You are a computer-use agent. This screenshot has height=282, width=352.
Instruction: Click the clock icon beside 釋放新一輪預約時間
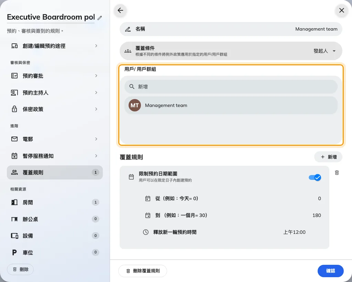tap(146, 232)
